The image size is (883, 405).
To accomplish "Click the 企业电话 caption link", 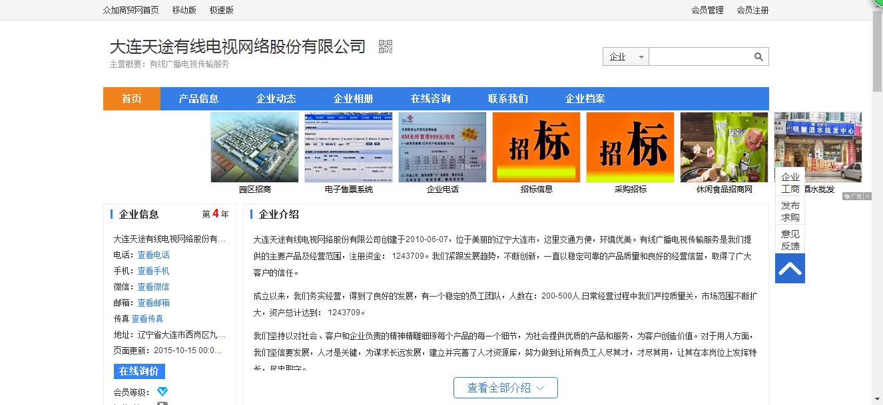I will tap(443, 190).
